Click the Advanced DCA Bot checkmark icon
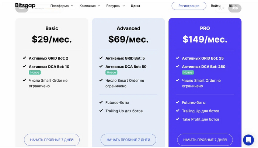 (101, 67)
